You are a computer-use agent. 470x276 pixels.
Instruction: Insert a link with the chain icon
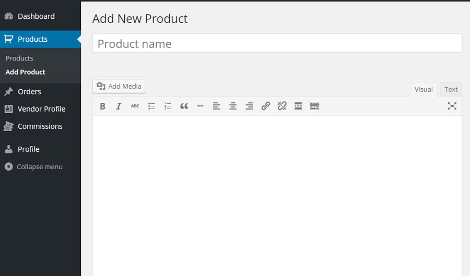[x=266, y=106]
